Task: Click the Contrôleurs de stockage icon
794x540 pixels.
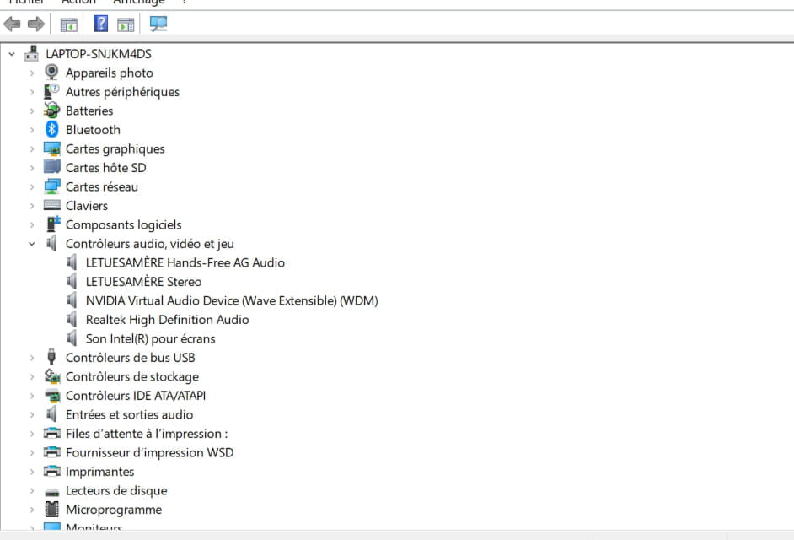Action: [x=51, y=376]
